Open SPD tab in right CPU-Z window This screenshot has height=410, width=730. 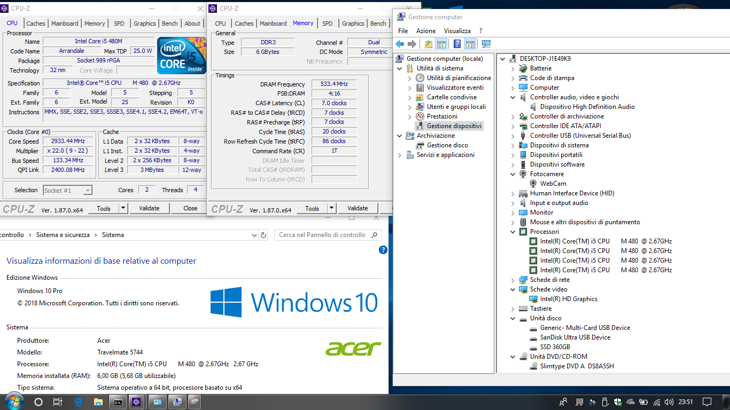click(328, 23)
